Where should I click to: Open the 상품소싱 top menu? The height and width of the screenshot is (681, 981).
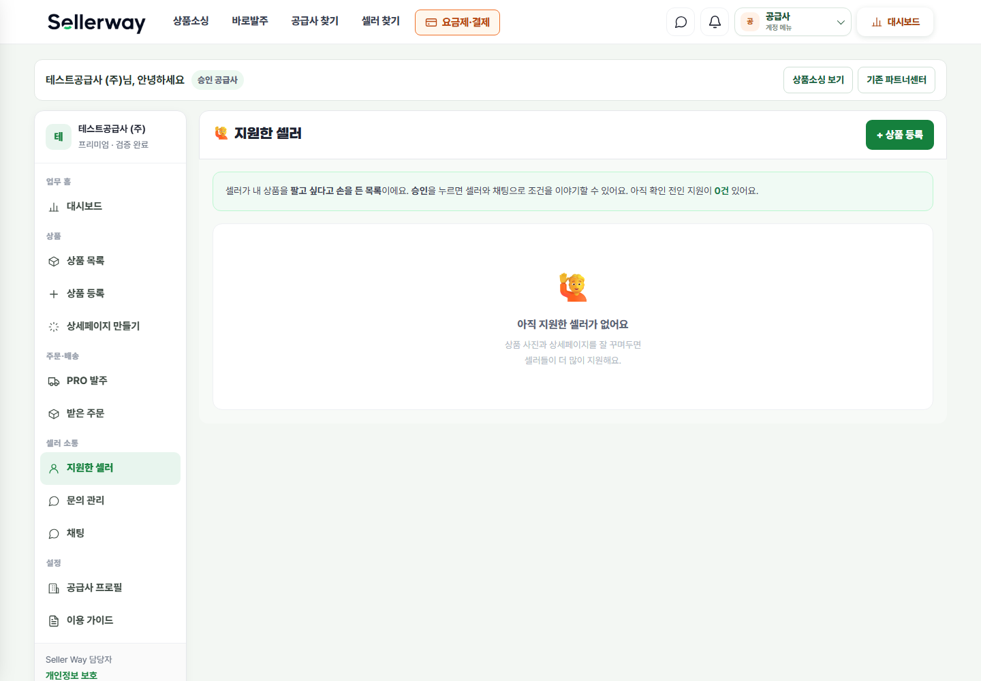tap(191, 21)
